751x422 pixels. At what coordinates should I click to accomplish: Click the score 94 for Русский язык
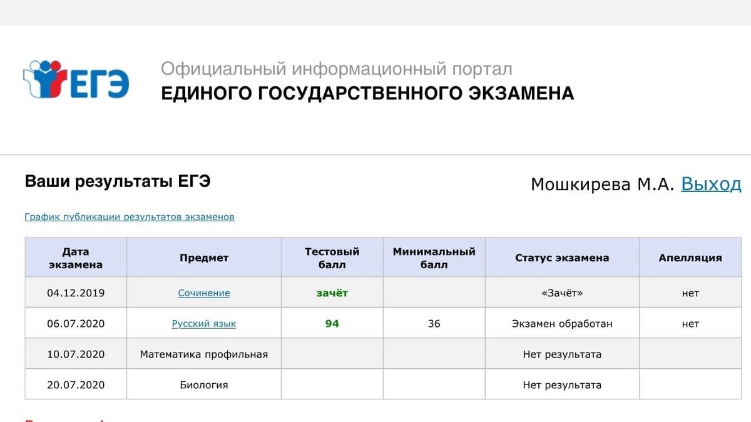[x=332, y=323]
